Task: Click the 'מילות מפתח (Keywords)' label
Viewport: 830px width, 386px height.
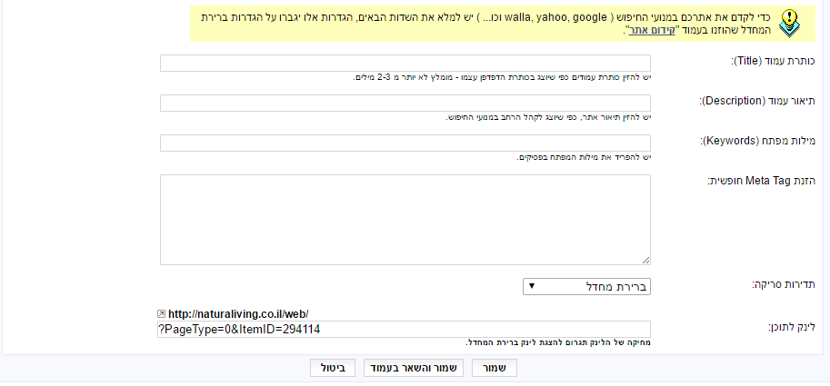Action: (758, 141)
